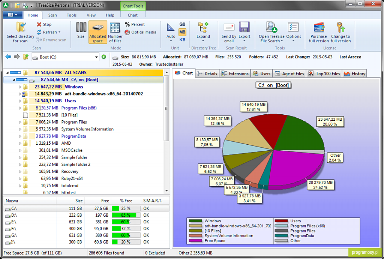Set unit to Auto
384x259 pixels.
171,32
